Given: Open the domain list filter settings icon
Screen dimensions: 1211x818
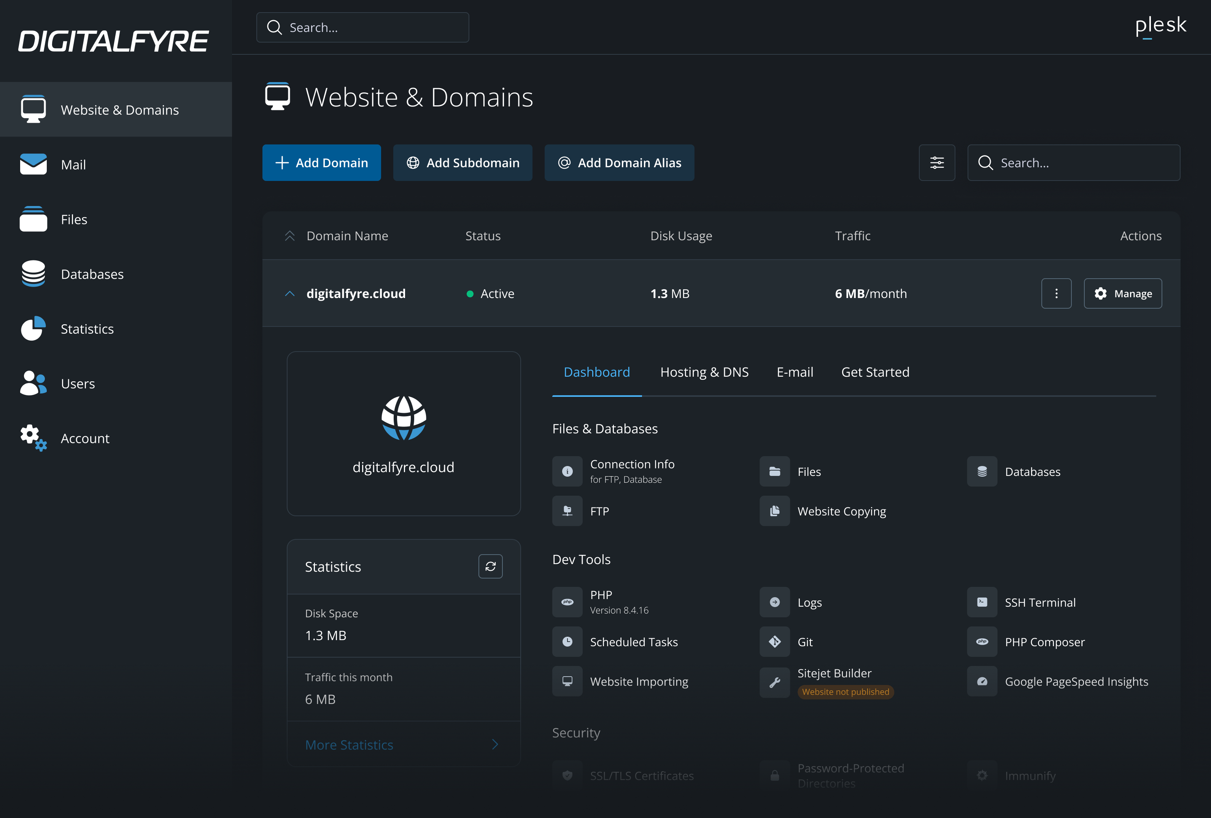Looking at the screenshot, I should 937,162.
